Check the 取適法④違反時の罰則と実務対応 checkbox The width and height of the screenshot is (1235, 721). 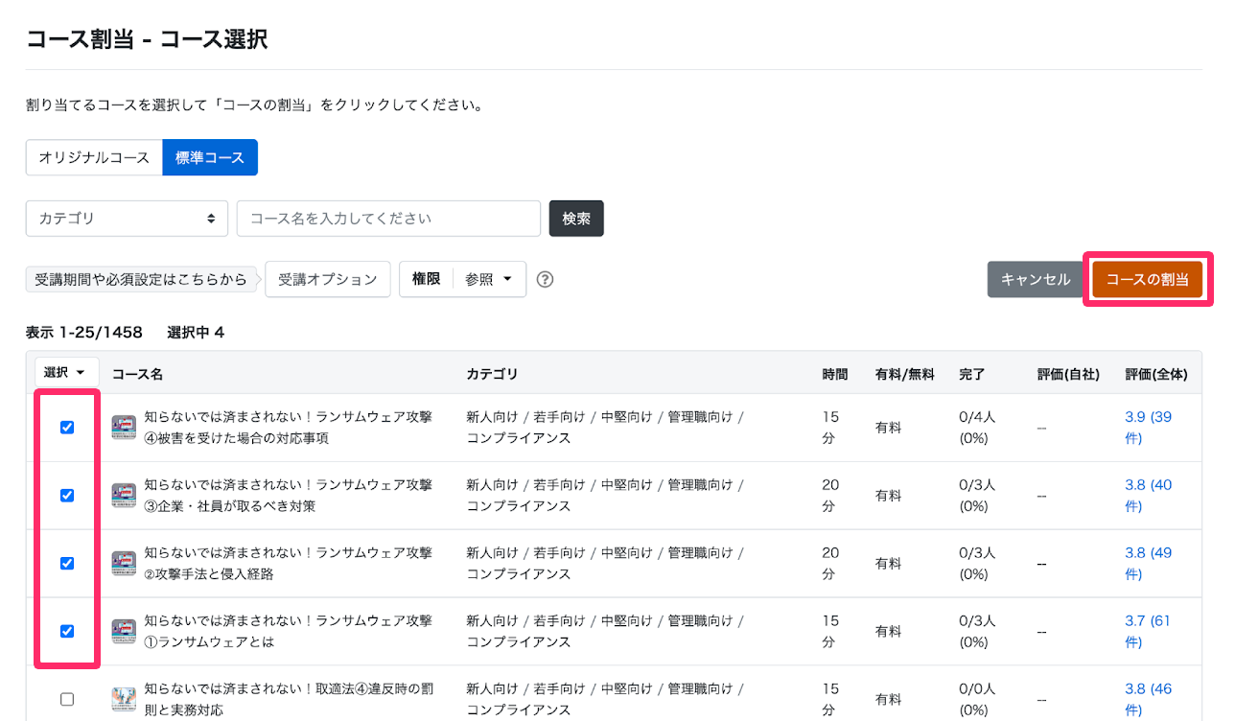click(67, 700)
